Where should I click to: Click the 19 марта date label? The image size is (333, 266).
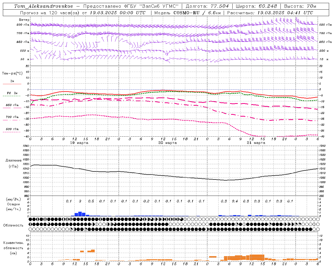[x=79, y=143]
